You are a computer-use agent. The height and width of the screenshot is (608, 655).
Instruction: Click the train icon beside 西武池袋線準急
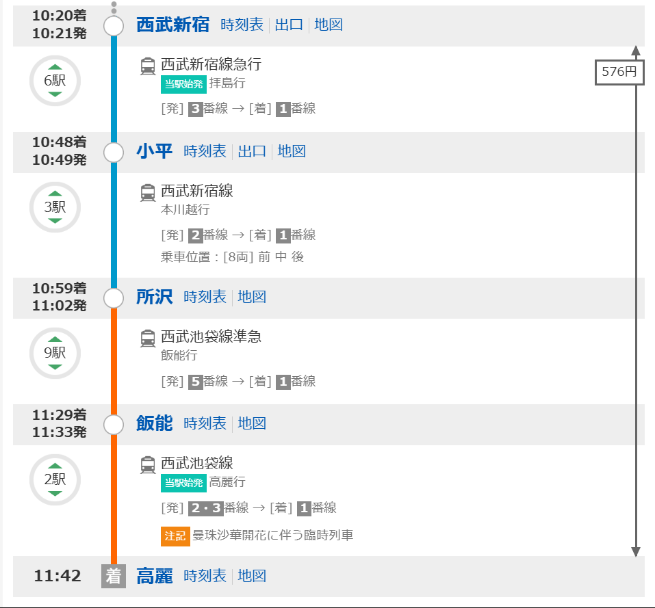pyautogui.click(x=148, y=338)
